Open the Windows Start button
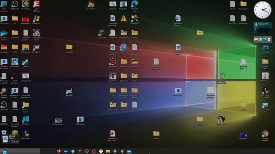This screenshot has height=154, width=275. point(5,152)
